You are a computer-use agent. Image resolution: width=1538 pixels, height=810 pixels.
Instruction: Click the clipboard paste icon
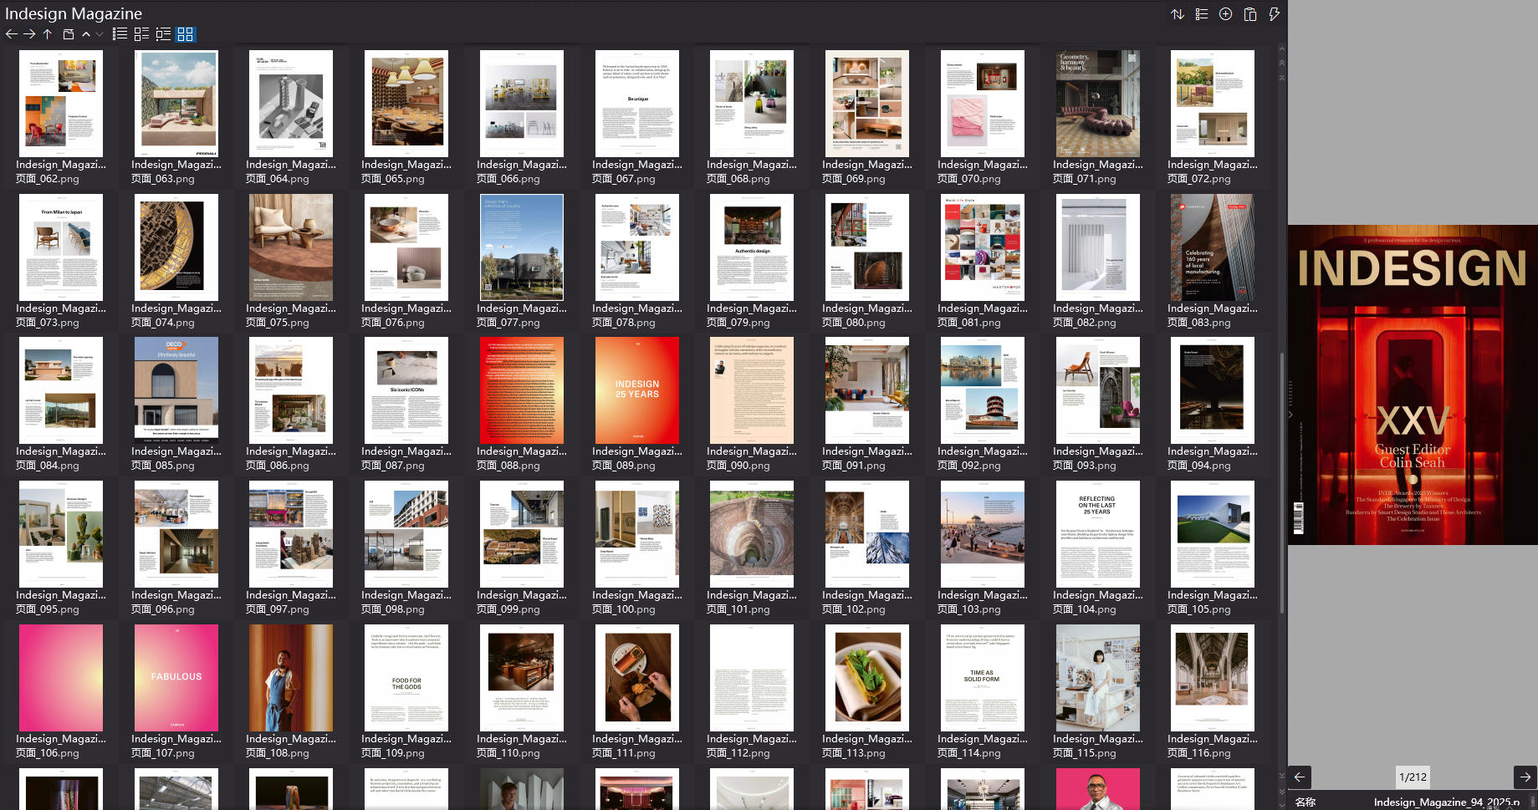1250,14
